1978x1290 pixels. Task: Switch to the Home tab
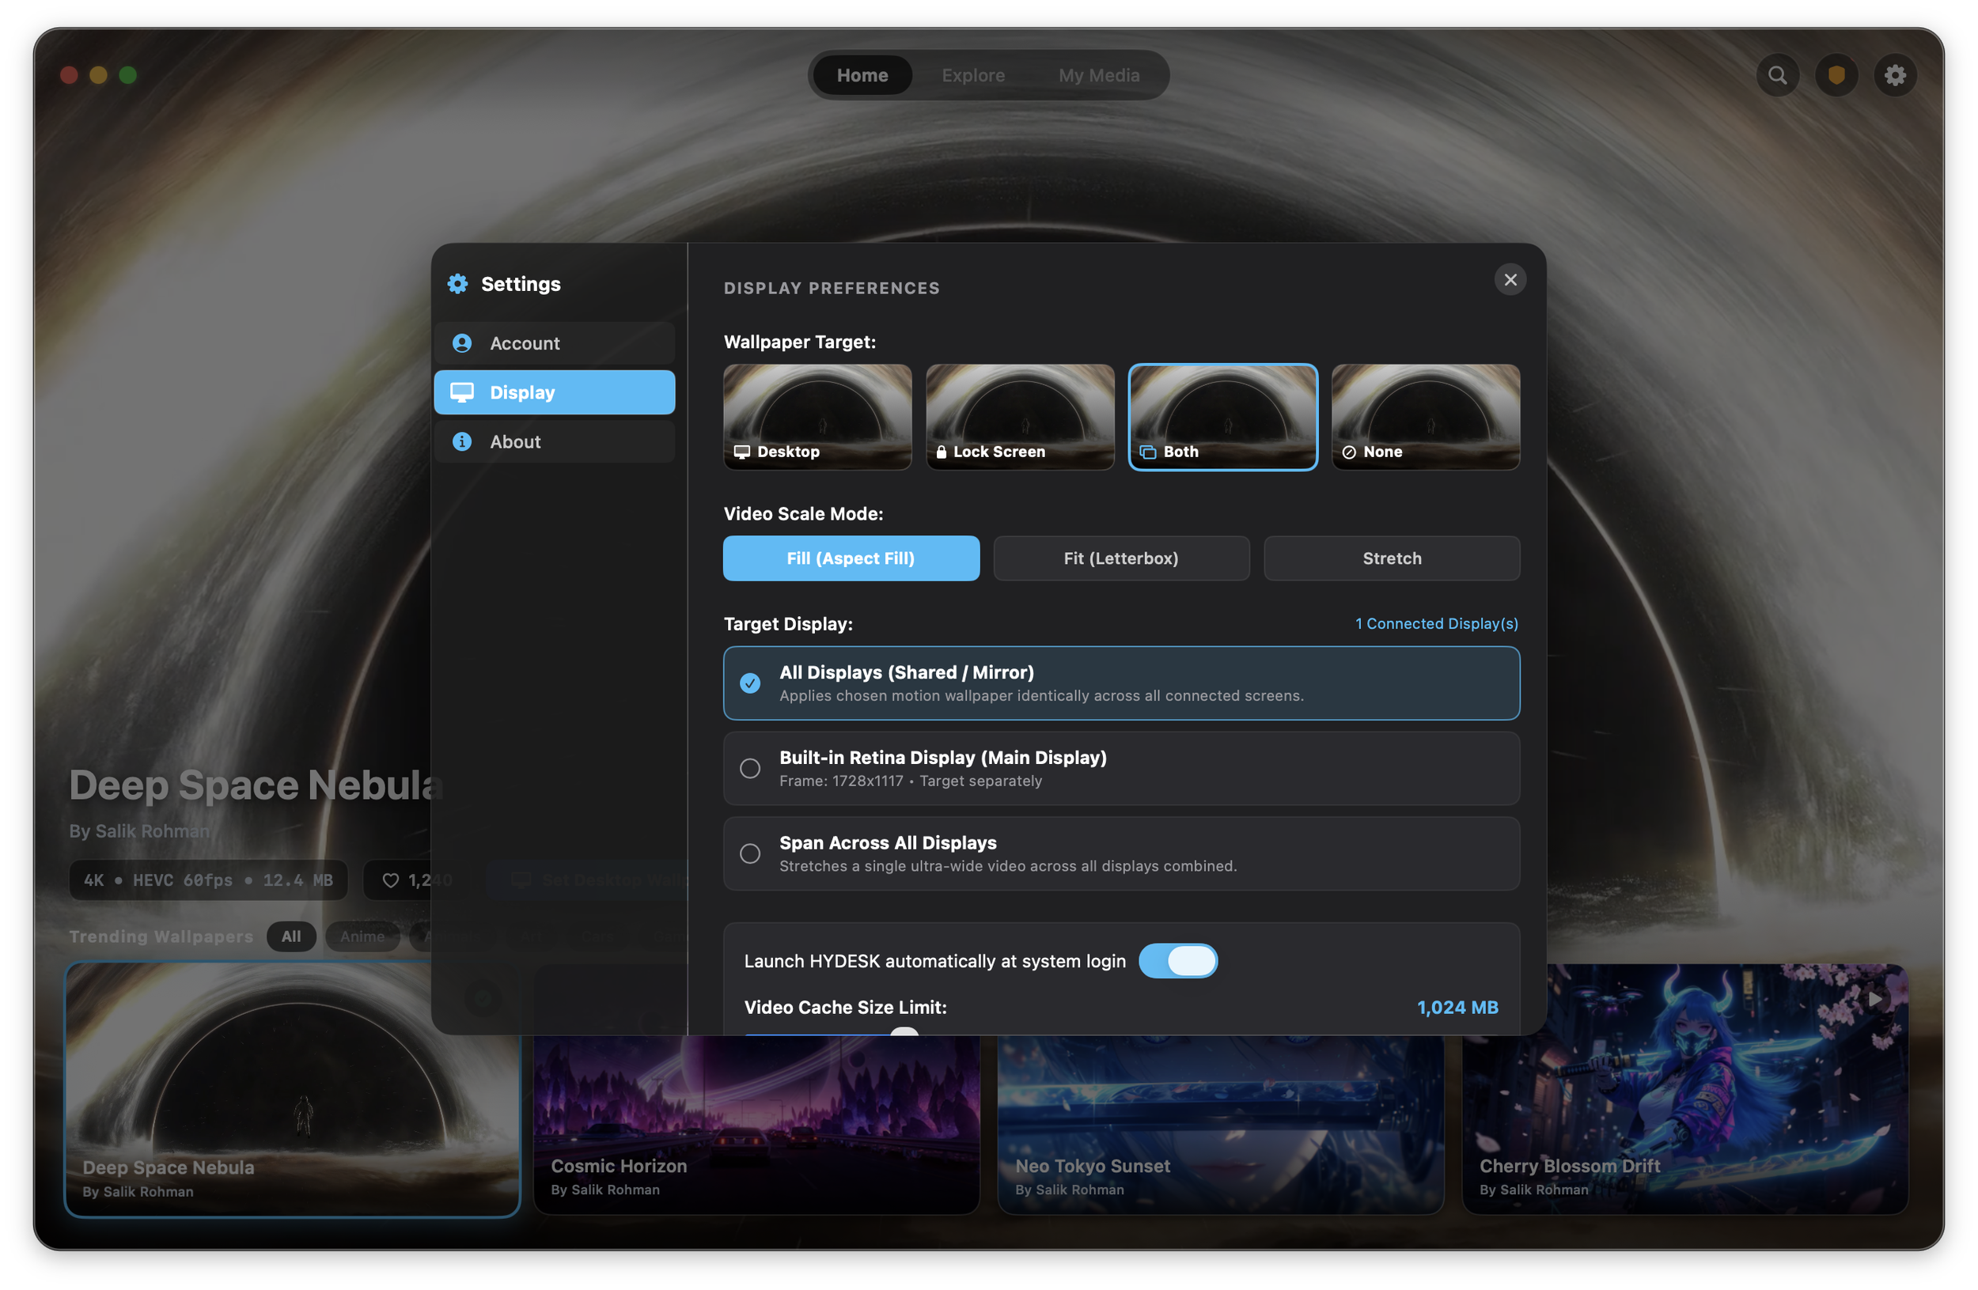[862, 76]
